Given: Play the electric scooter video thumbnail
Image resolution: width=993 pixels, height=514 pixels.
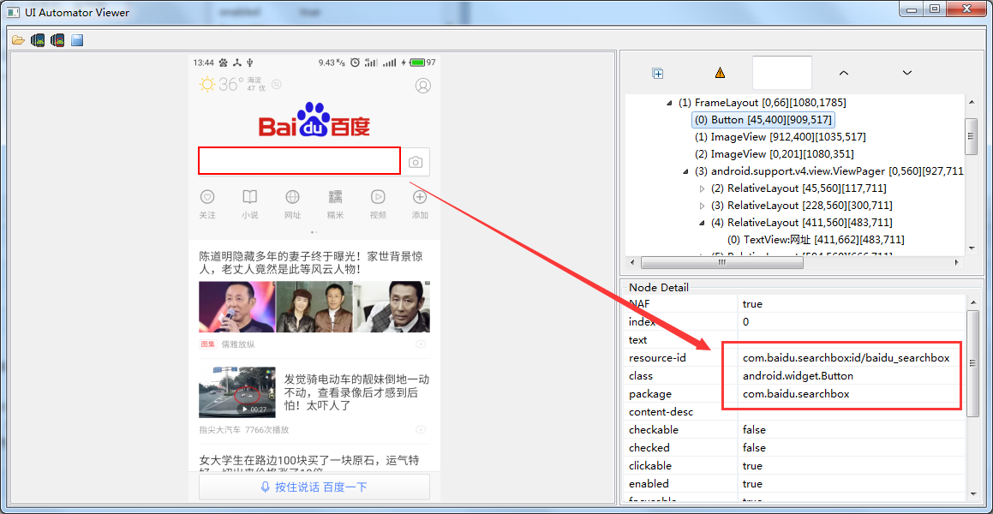Looking at the screenshot, I should coord(236,391).
